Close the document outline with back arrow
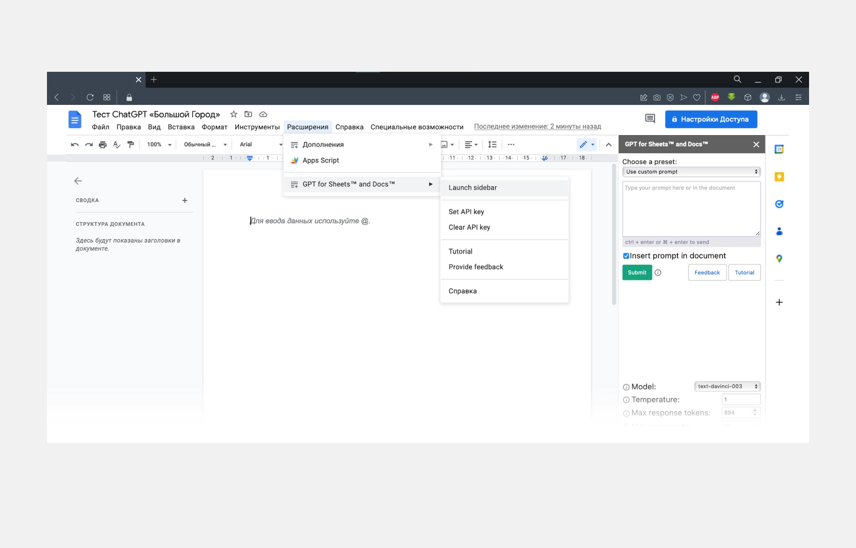The width and height of the screenshot is (856, 548). pyautogui.click(x=78, y=181)
